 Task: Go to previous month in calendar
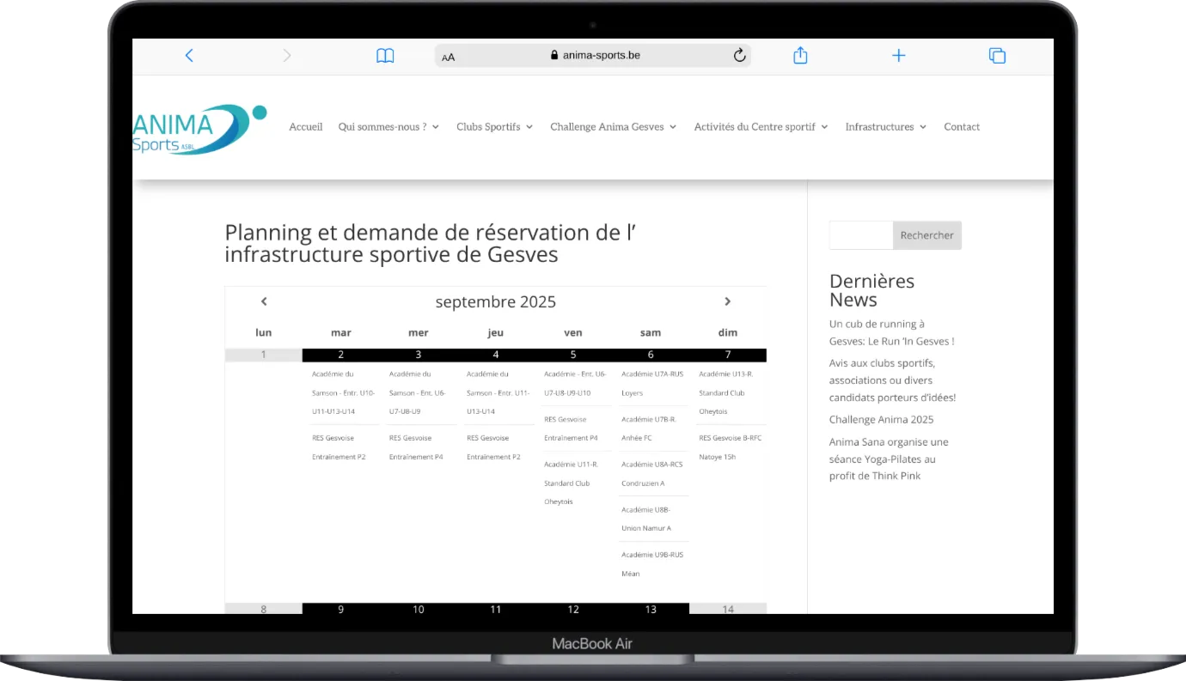point(264,301)
